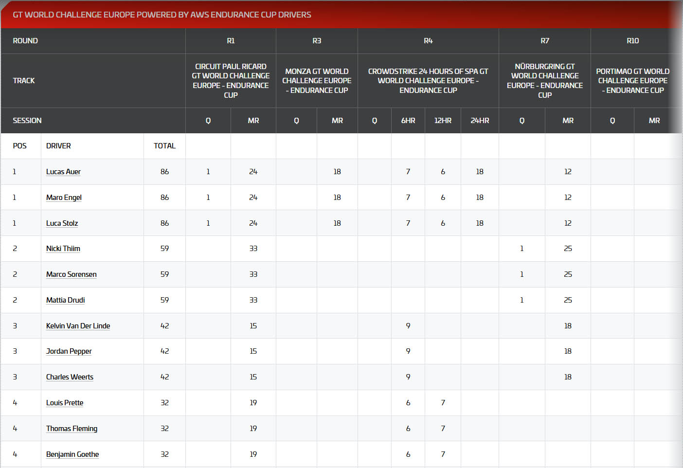The width and height of the screenshot is (683, 468).
Task: Click the Q session header under R4
Action: coord(375,121)
